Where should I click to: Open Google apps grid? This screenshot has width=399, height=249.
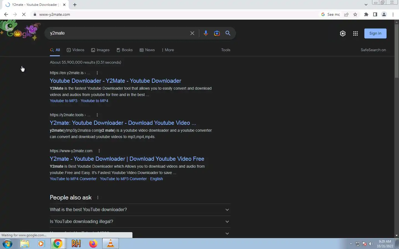pyautogui.click(x=355, y=33)
